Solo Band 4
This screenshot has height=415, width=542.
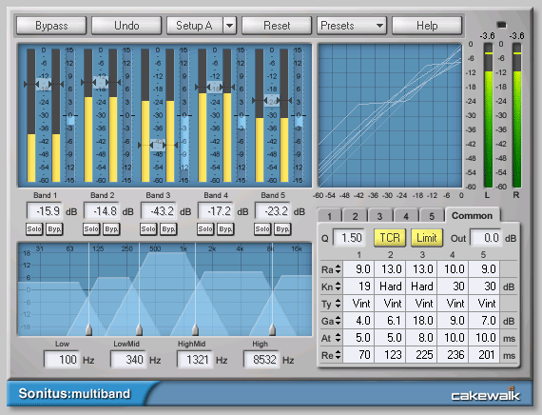(205, 228)
